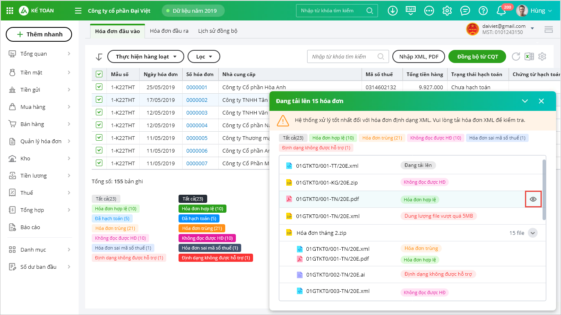This screenshot has height=315, width=561.
Task: Switch to the Hóa đơn đầu ra tab
Action: [169, 31]
